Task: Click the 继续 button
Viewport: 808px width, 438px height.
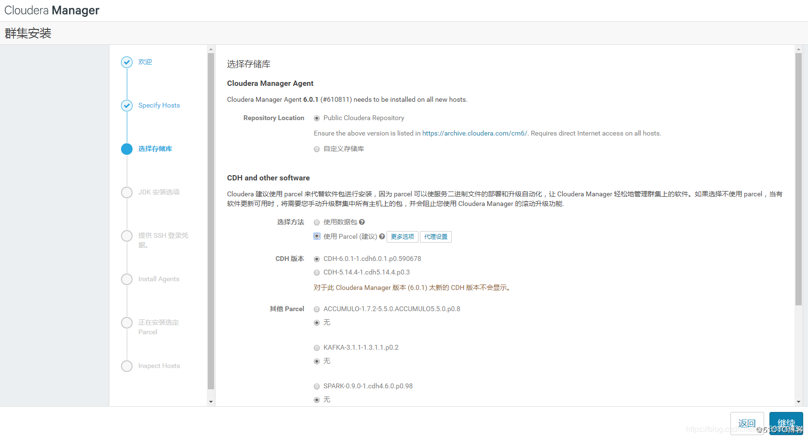Action: (786, 424)
